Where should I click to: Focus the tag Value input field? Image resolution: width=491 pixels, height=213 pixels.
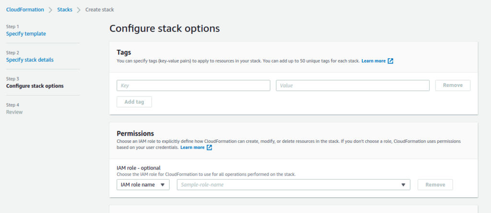click(352, 85)
